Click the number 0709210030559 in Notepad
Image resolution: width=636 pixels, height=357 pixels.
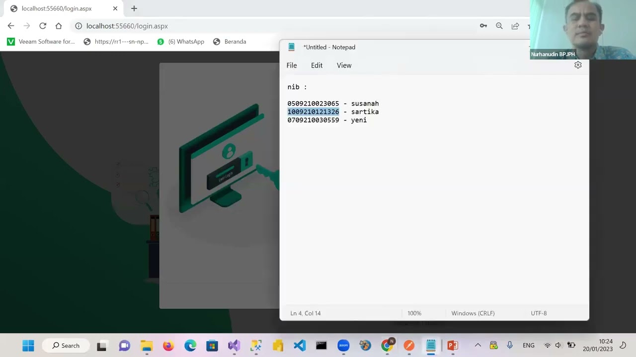click(x=313, y=120)
